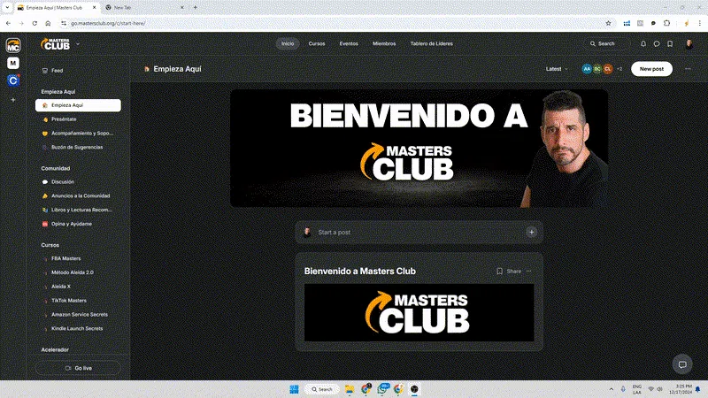View the additional +2 members
Screen dimensions: 708x398
[x=619, y=69]
